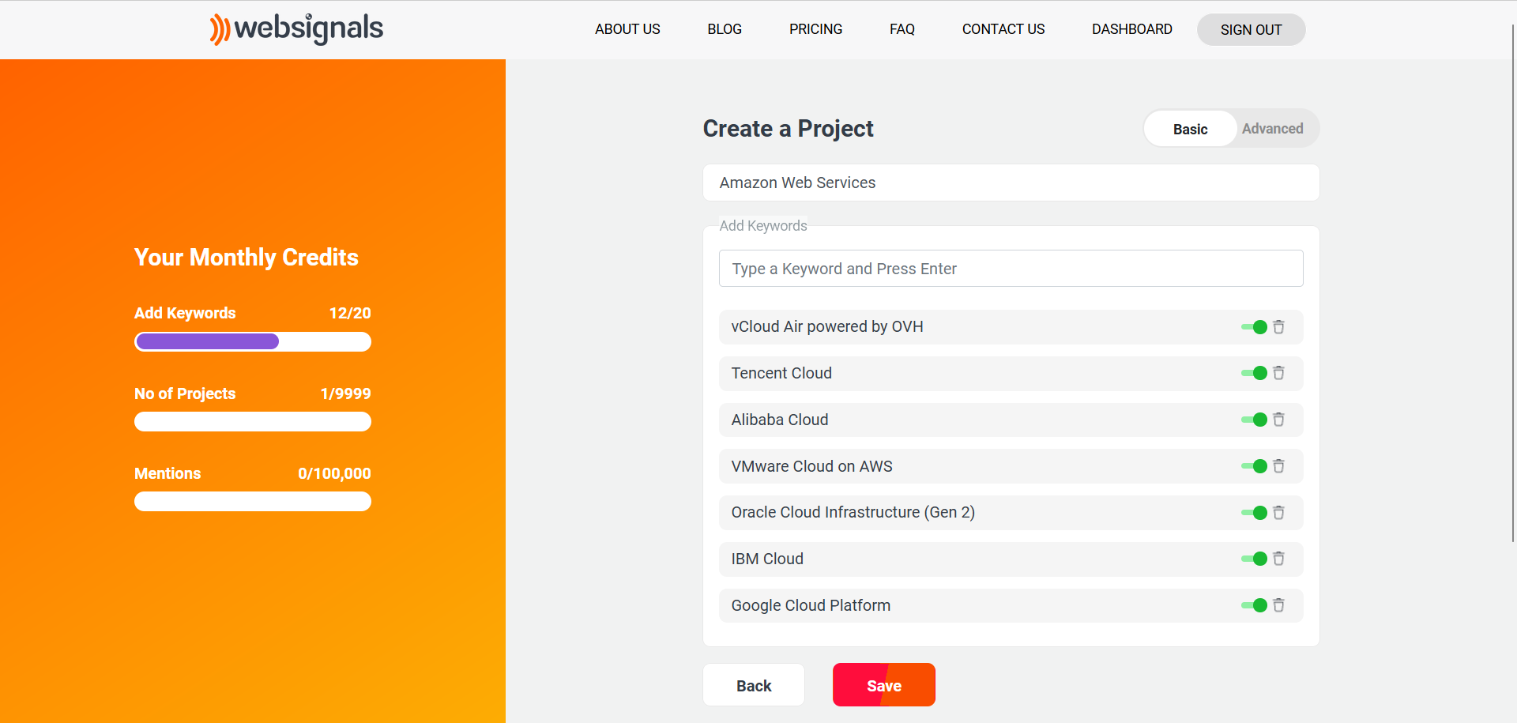This screenshot has width=1517, height=723.
Task: Open the Pricing page
Action: click(815, 29)
